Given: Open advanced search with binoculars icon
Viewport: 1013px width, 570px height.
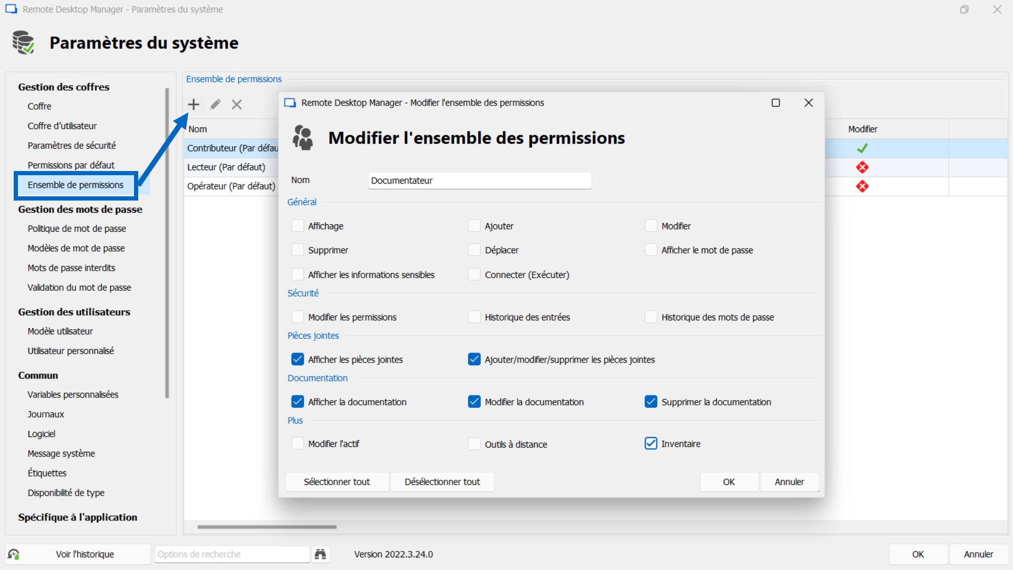Looking at the screenshot, I should 321,554.
